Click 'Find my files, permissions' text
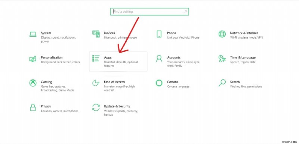The image size is (299, 144). pyautogui.click(x=246, y=86)
